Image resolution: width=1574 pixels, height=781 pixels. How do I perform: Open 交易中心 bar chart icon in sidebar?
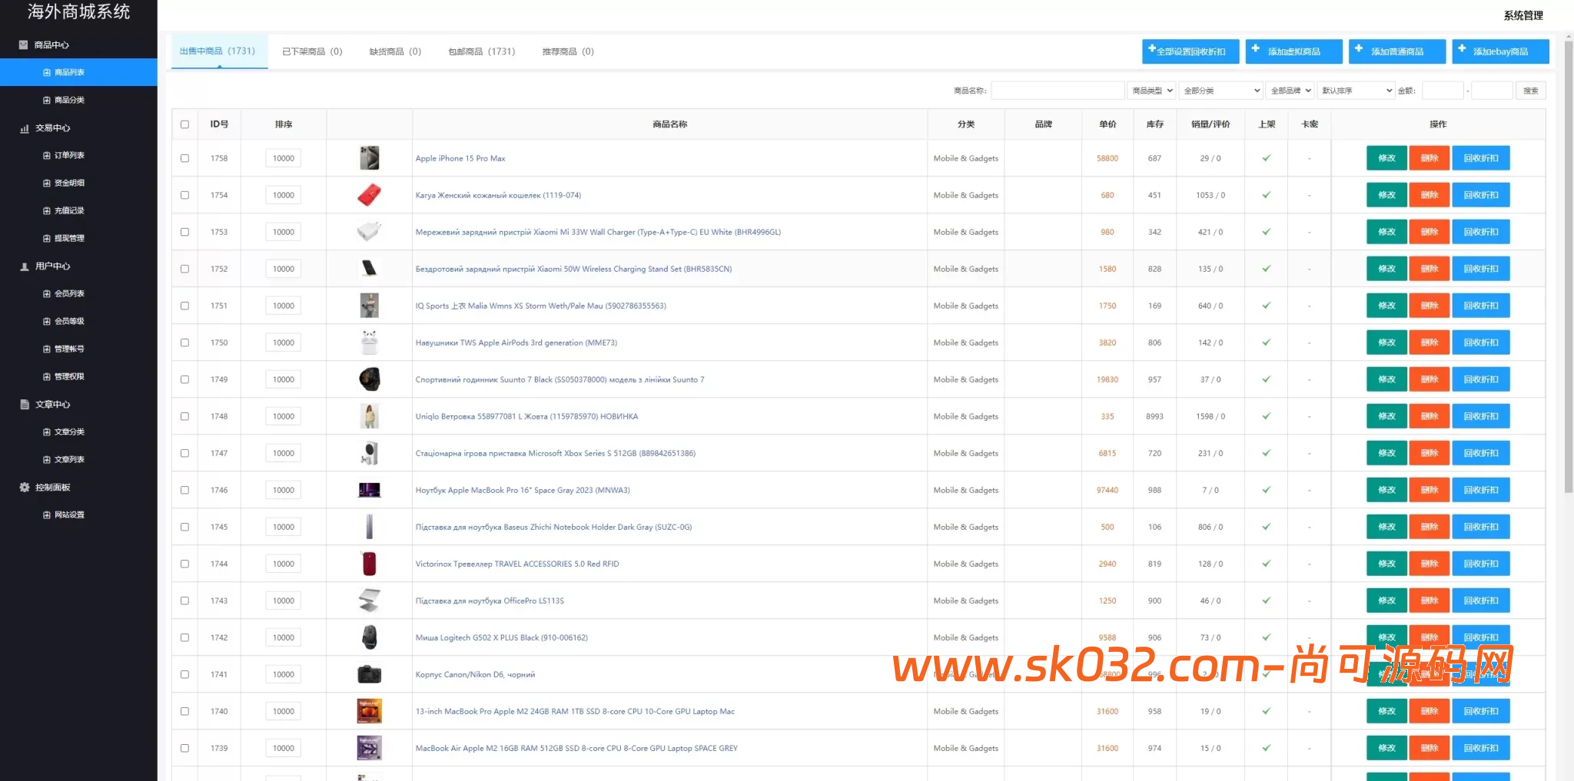pyautogui.click(x=25, y=128)
